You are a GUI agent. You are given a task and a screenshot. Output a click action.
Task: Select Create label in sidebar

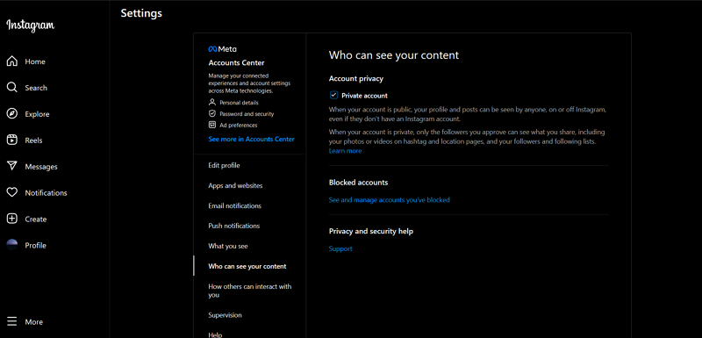(36, 219)
